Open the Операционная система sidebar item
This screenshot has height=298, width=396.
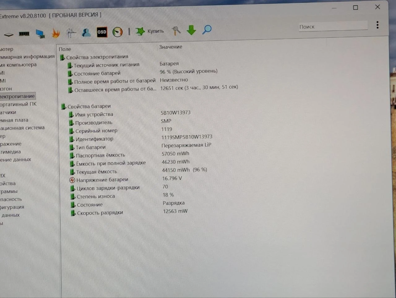22,128
